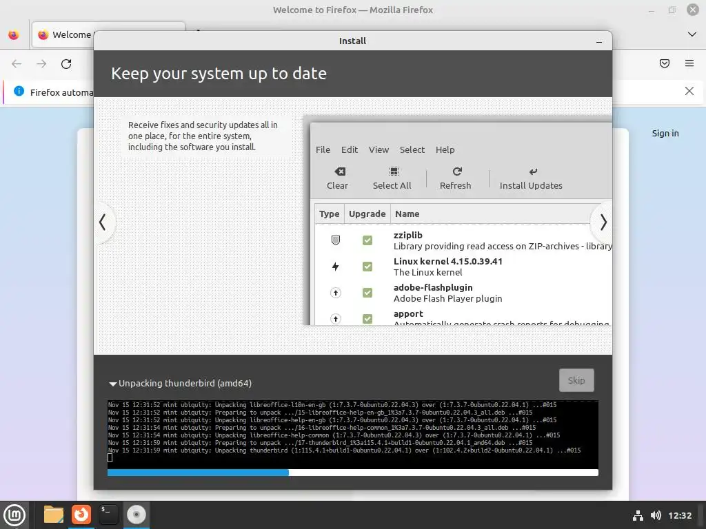Image resolution: width=706 pixels, height=529 pixels.
Task: Open the Firefox hamburger menu
Action: click(689, 63)
